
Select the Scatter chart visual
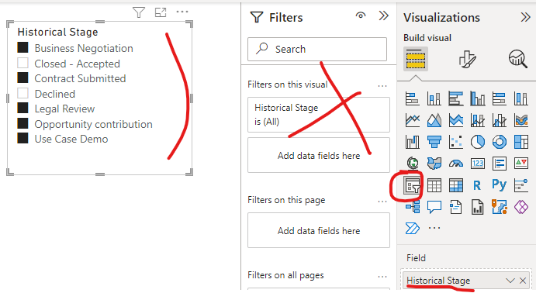click(x=455, y=142)
